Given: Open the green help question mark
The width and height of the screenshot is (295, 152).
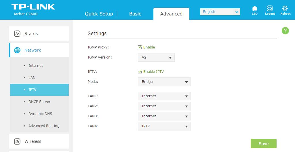Looking at the screenshot, I should tap(285, 31).
